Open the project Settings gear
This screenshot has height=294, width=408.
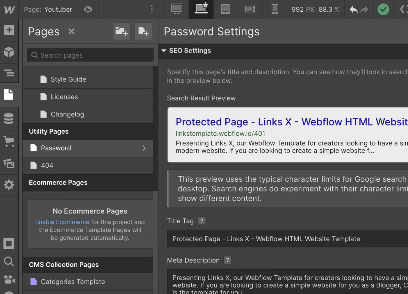[x=9, y=185]
